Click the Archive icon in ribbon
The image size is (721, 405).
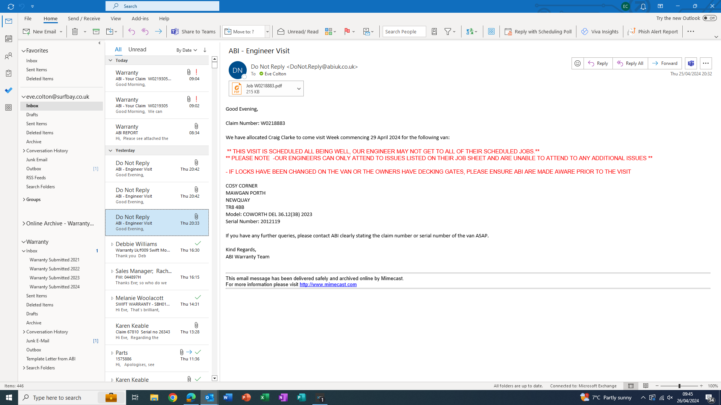pos(96,32)
